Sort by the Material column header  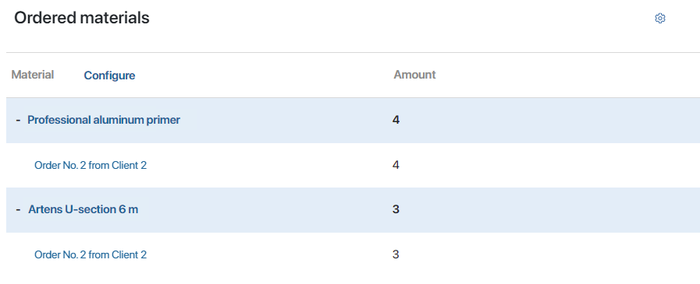tap(33, 75)
